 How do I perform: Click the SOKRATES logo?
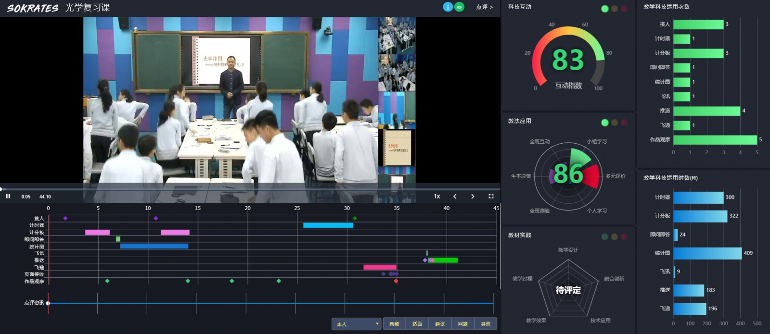click(32, 8)
